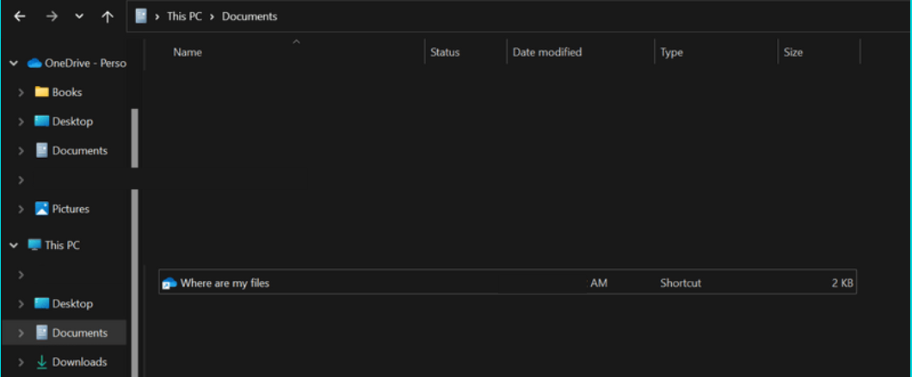Click Documents icon under OneDrive

tap(41, 150)
